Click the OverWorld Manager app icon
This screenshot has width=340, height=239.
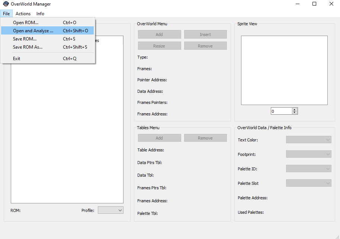point(6,4)
